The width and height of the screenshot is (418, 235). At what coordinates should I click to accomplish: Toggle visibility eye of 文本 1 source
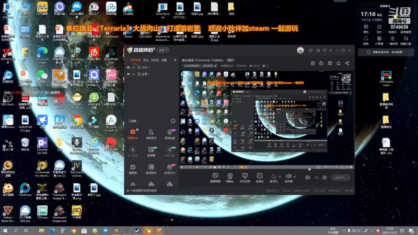point(128,68)
